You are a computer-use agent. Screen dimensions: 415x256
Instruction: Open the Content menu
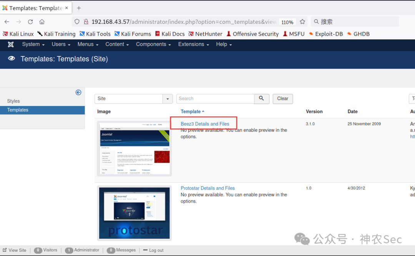[x=117, y=45]
